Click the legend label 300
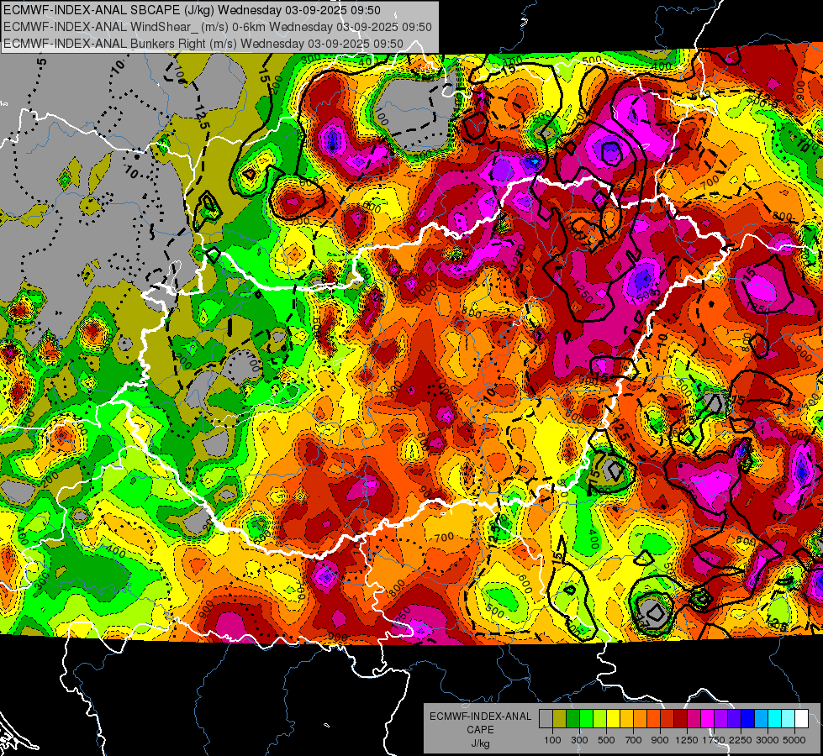Viewport: 823px width, 756px height. tap(579, 741)
